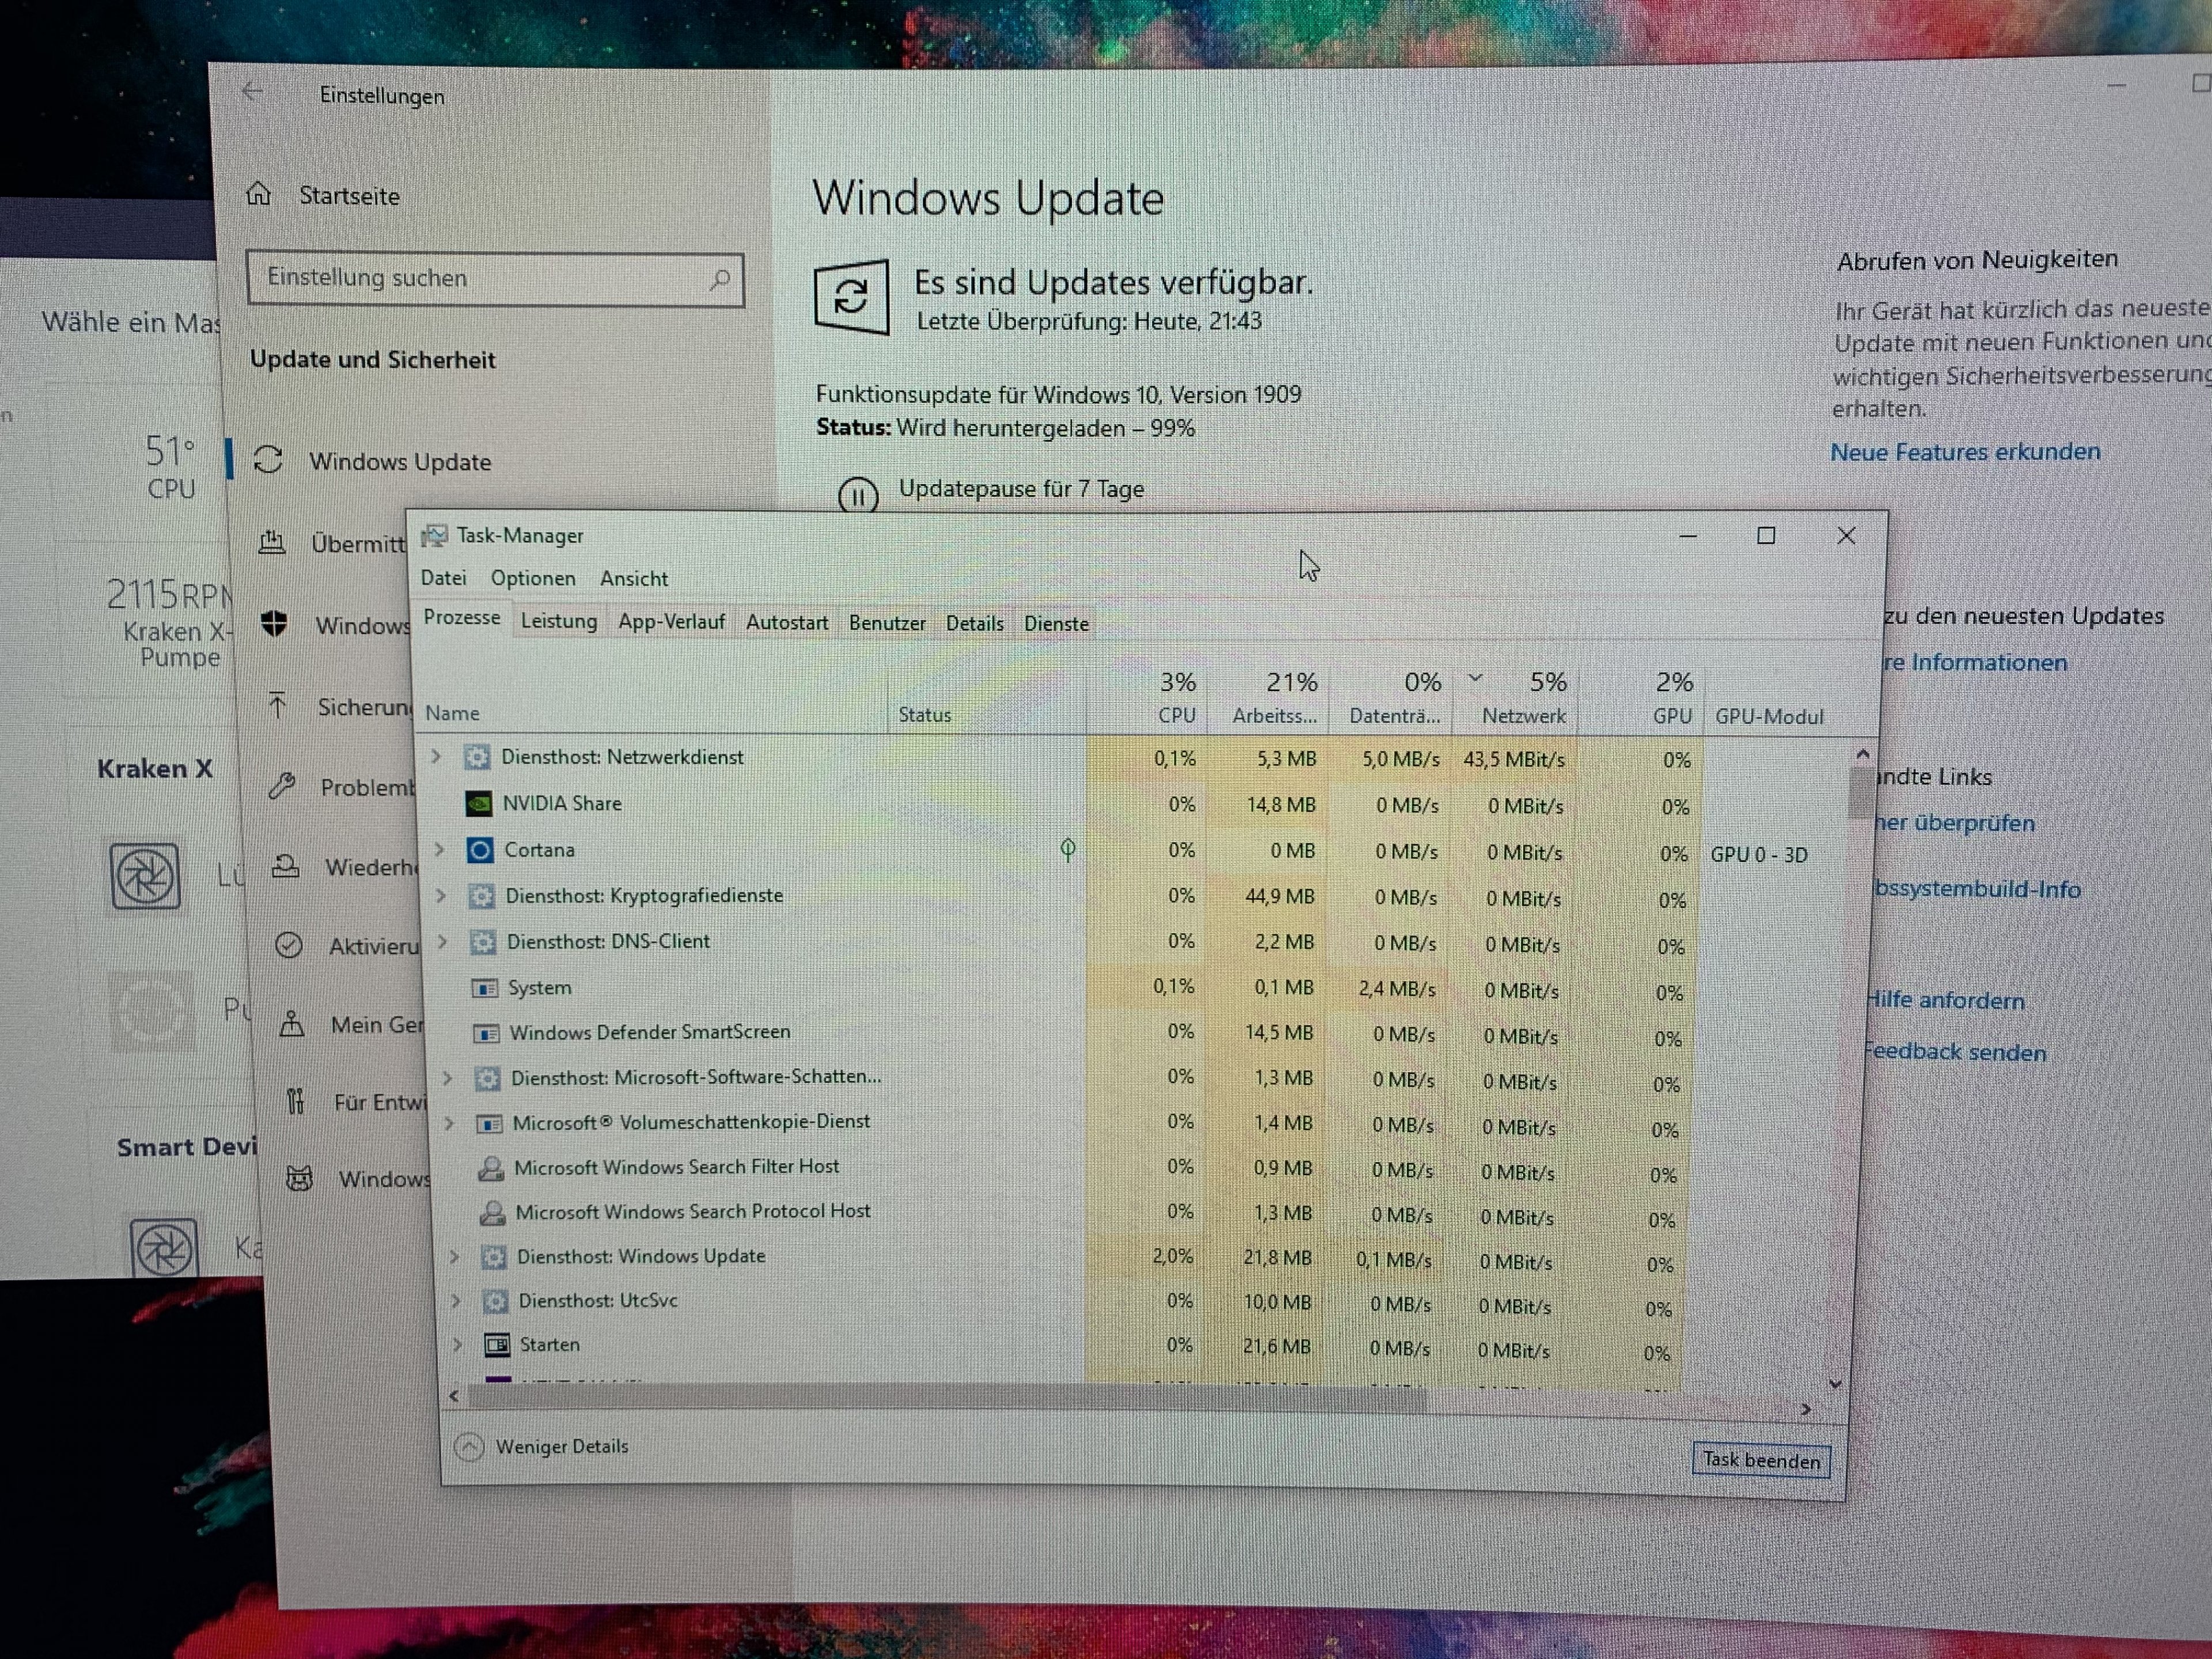Expand Diensthost: Netzwerkdienst process group
This screenshot has width=2212, height=1659.
436,757
